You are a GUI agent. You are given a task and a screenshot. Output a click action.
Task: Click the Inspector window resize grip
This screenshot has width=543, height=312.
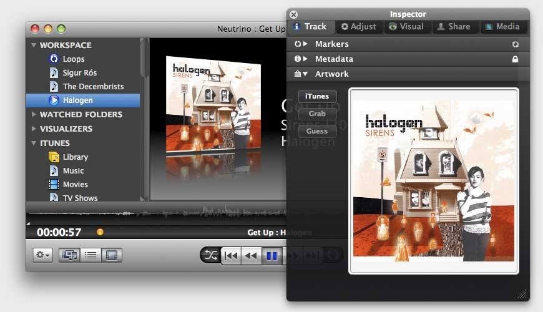522,295
